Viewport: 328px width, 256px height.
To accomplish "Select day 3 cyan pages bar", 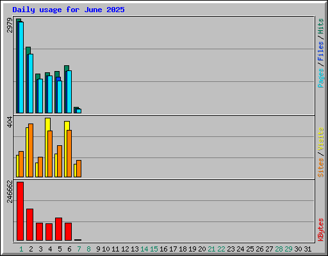I will tap(40, 96).
